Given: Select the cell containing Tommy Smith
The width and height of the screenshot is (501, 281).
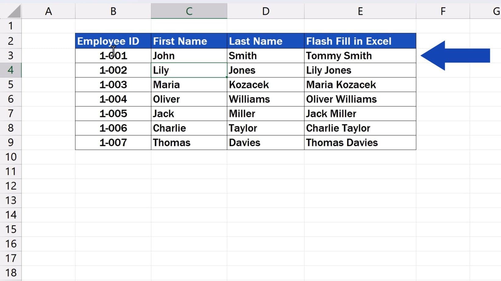Looking at the screenshot, I should click(360, 56).
